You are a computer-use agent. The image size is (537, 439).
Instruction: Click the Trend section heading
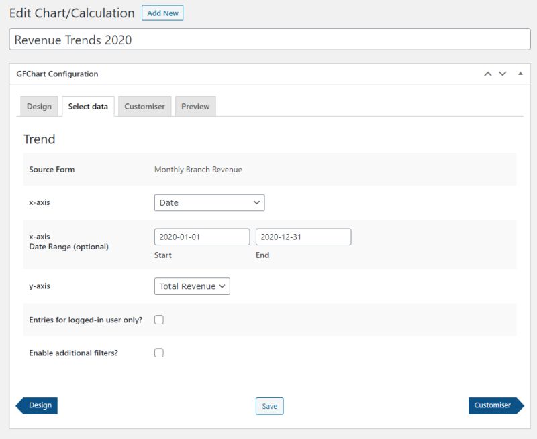click(x=40, y=139)
